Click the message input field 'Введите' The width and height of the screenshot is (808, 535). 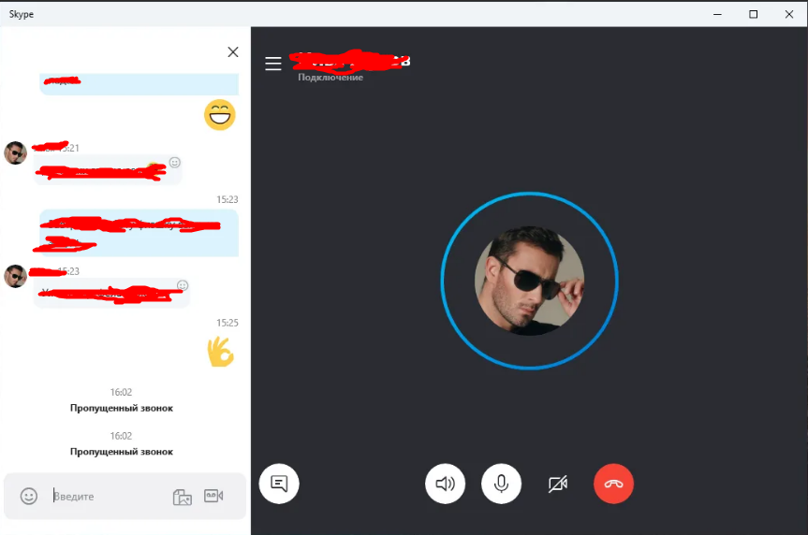click(109, 497)
